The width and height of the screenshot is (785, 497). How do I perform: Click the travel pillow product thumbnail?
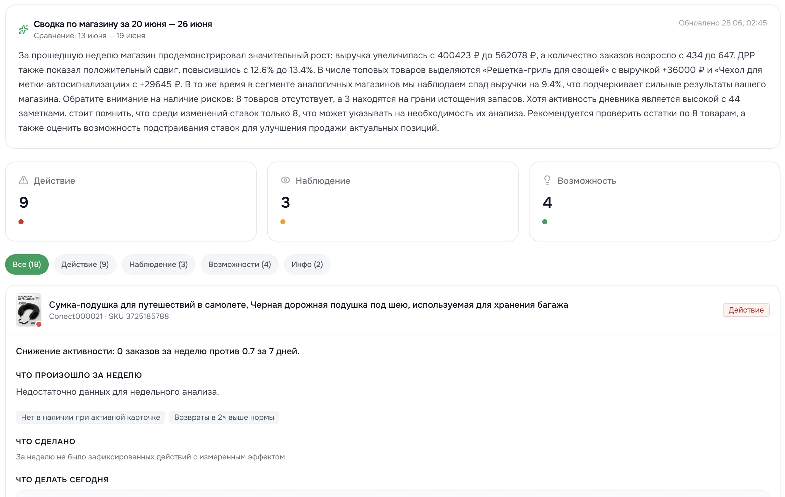tap(29, 310)
